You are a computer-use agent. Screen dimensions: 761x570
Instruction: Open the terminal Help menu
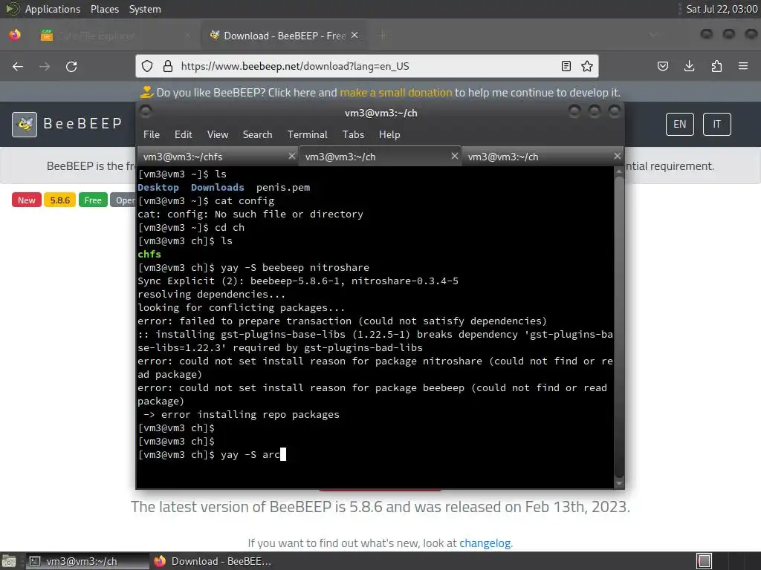(x=389, y=135)
